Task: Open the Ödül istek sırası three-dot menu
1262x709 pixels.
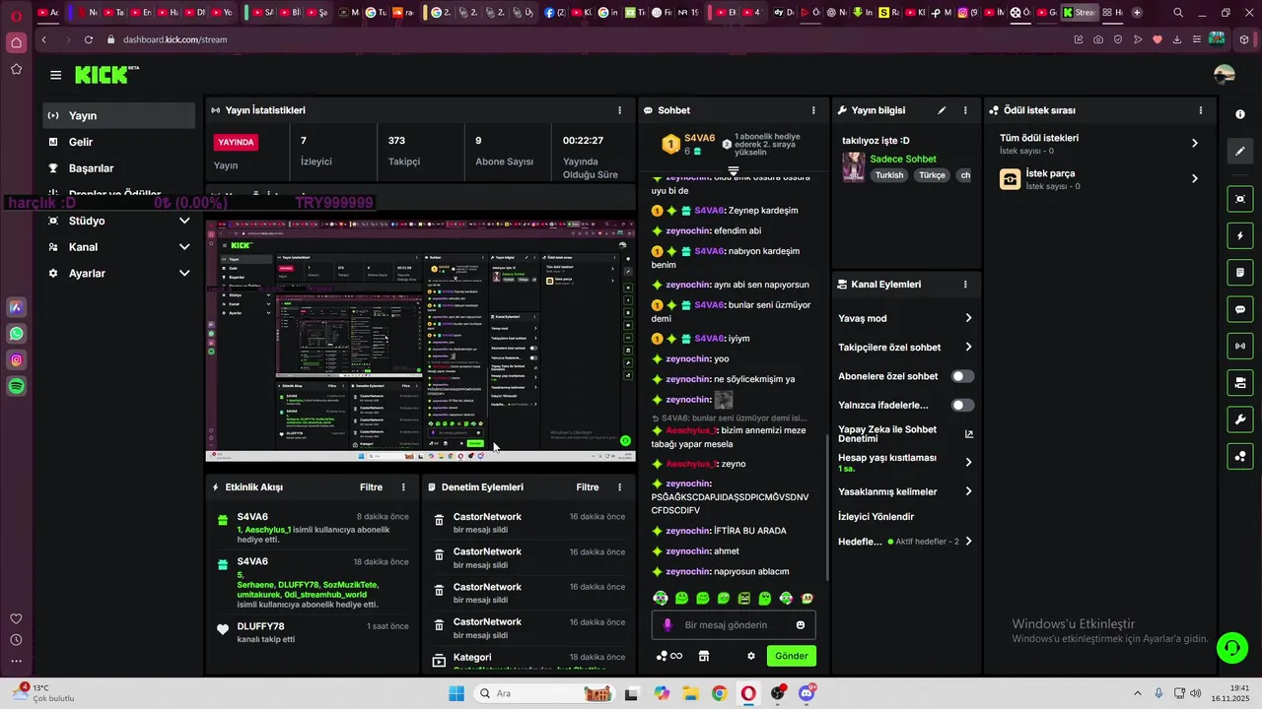Action: 1200,110
